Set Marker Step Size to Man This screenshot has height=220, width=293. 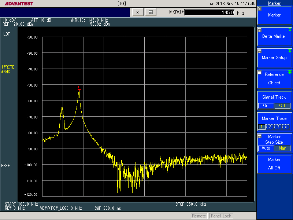[x=282, y=148]
